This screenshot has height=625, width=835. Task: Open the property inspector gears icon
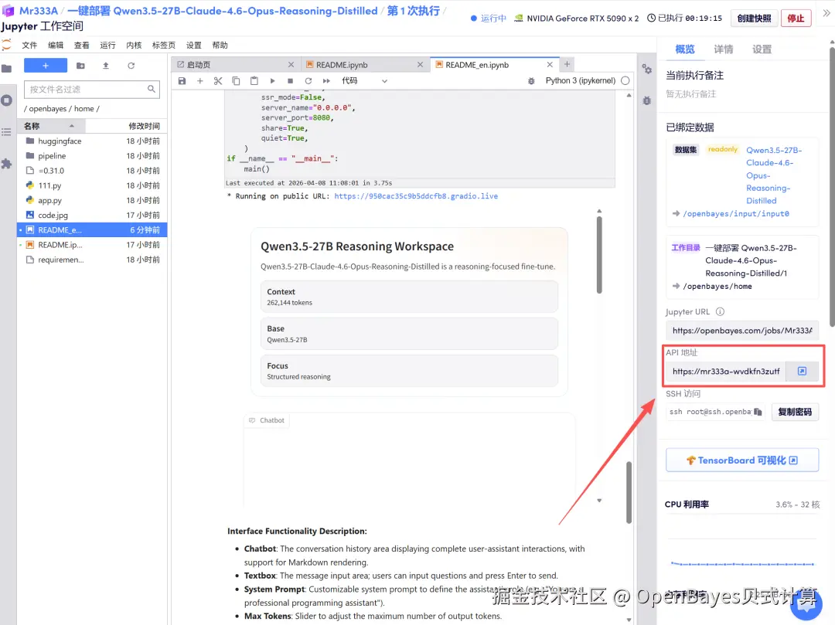tap(646, 70)
